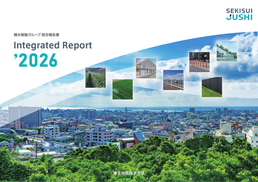This screenshot has height=182, width=258.
Task: Click the '2026 year text
Action: [x=36, y=60]
